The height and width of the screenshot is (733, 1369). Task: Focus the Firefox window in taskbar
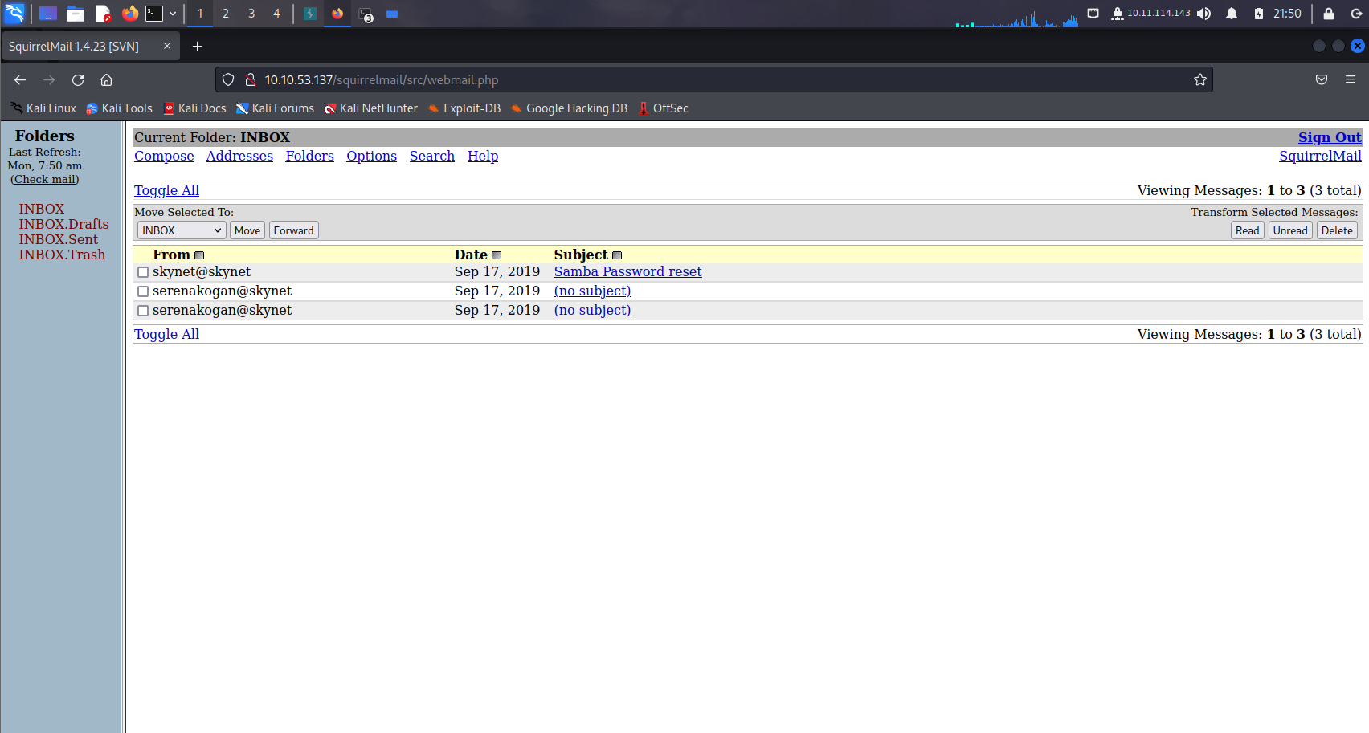click(x=337, y=14)
